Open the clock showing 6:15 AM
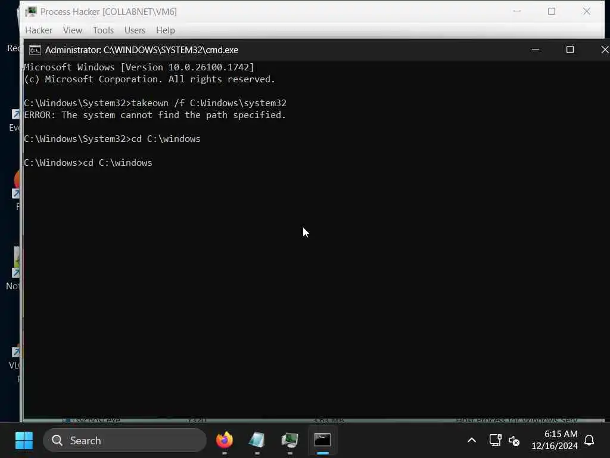This screenshot has height=458, width=610. pyautogui.click(x=555, y=440)
